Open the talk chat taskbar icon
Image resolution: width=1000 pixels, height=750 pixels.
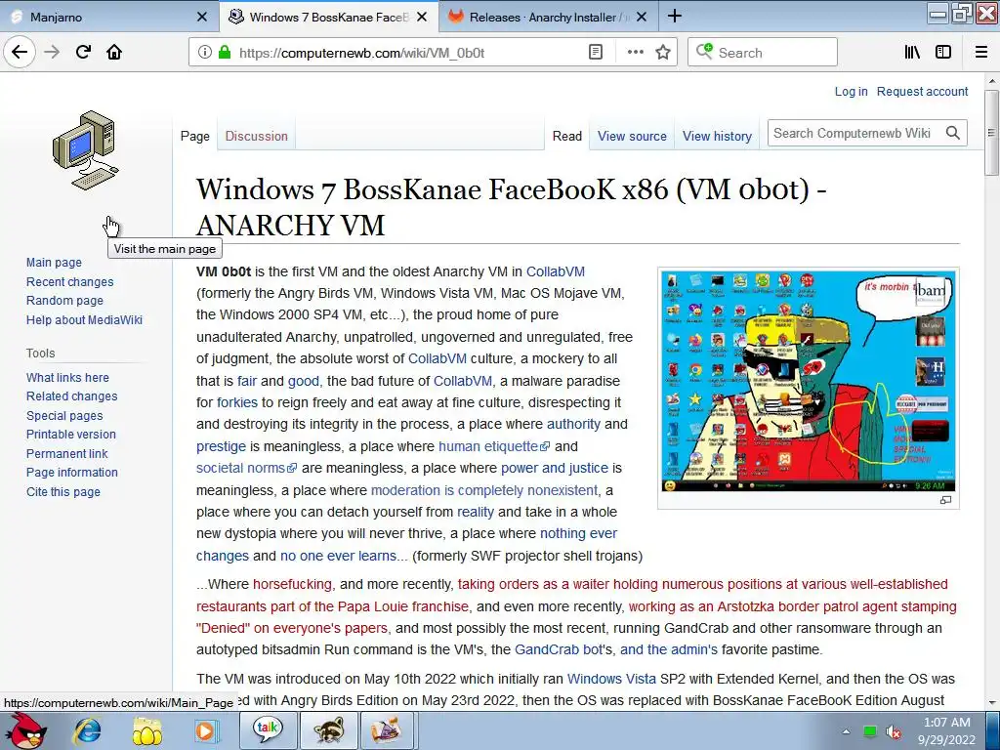click(268, 730)
